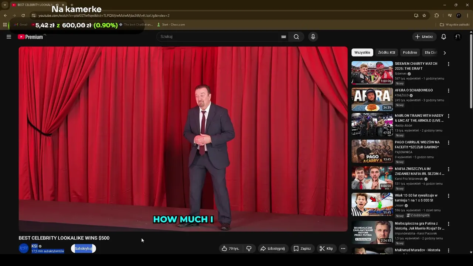Open options for Wiek 10-50 lat video
The height and width of the screenshot is (266, 473).
pyautogui.click(x=449, y=196)
